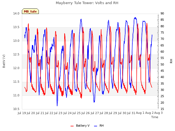Click the 50 right axis tick label

(x=162, y=65)
